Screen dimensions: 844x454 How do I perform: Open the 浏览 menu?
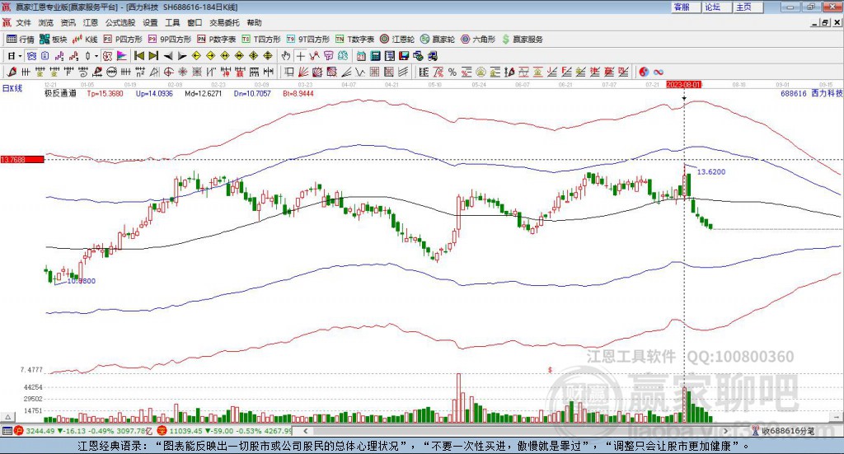(46, 22)
